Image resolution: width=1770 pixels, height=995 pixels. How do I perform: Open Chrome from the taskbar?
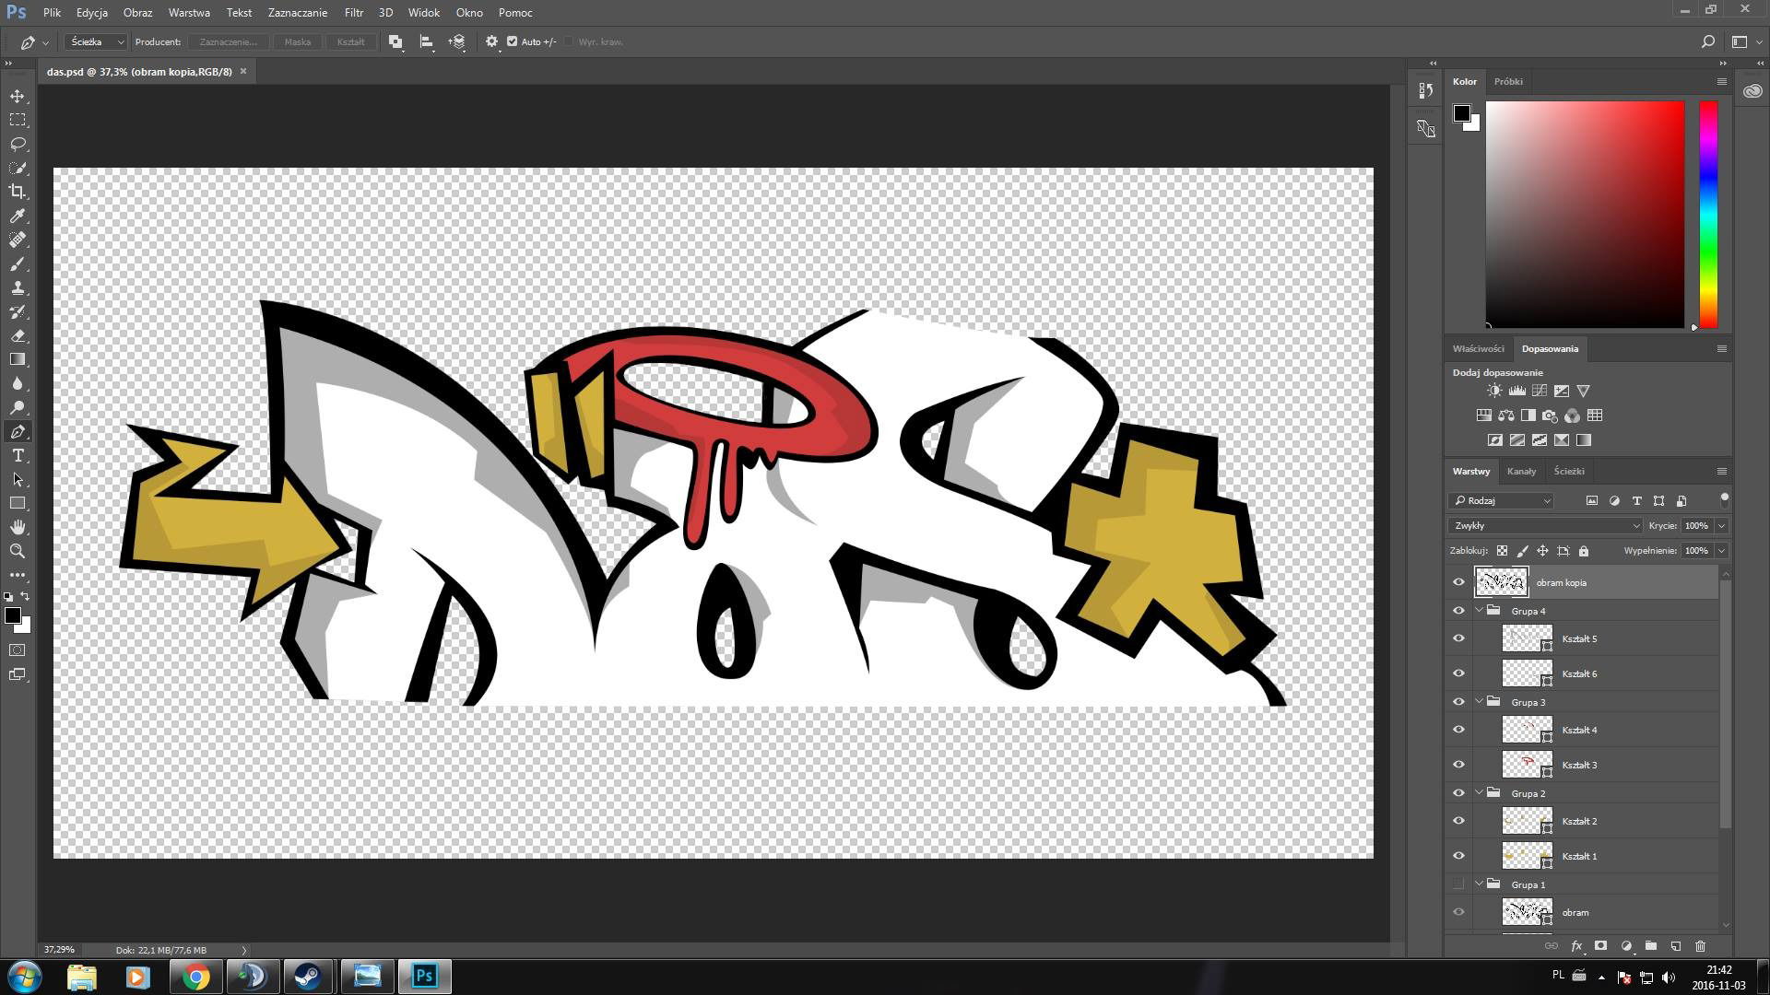pyautogui.click(x=195, y=977)
